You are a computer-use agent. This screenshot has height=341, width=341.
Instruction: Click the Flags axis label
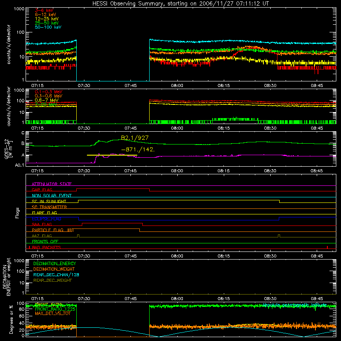click(x=17, y=213)
